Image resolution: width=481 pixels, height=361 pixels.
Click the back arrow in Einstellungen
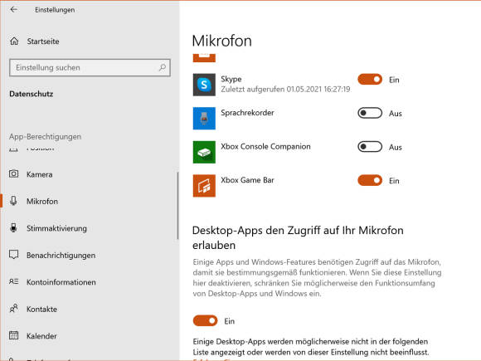pos(13,9)
